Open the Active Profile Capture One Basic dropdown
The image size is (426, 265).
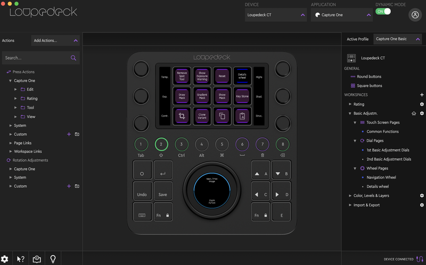click(x=398, y=39)
